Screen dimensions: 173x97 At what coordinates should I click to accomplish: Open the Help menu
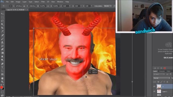coord(67,2)
